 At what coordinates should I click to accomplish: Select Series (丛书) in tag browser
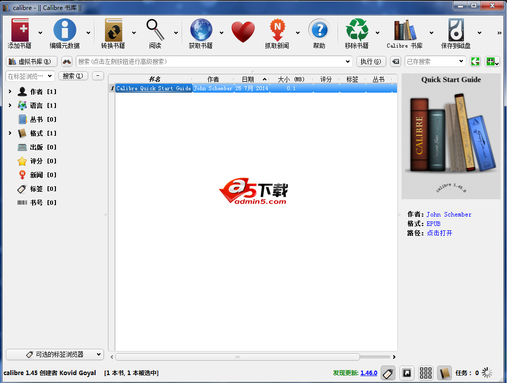point(37,119)
